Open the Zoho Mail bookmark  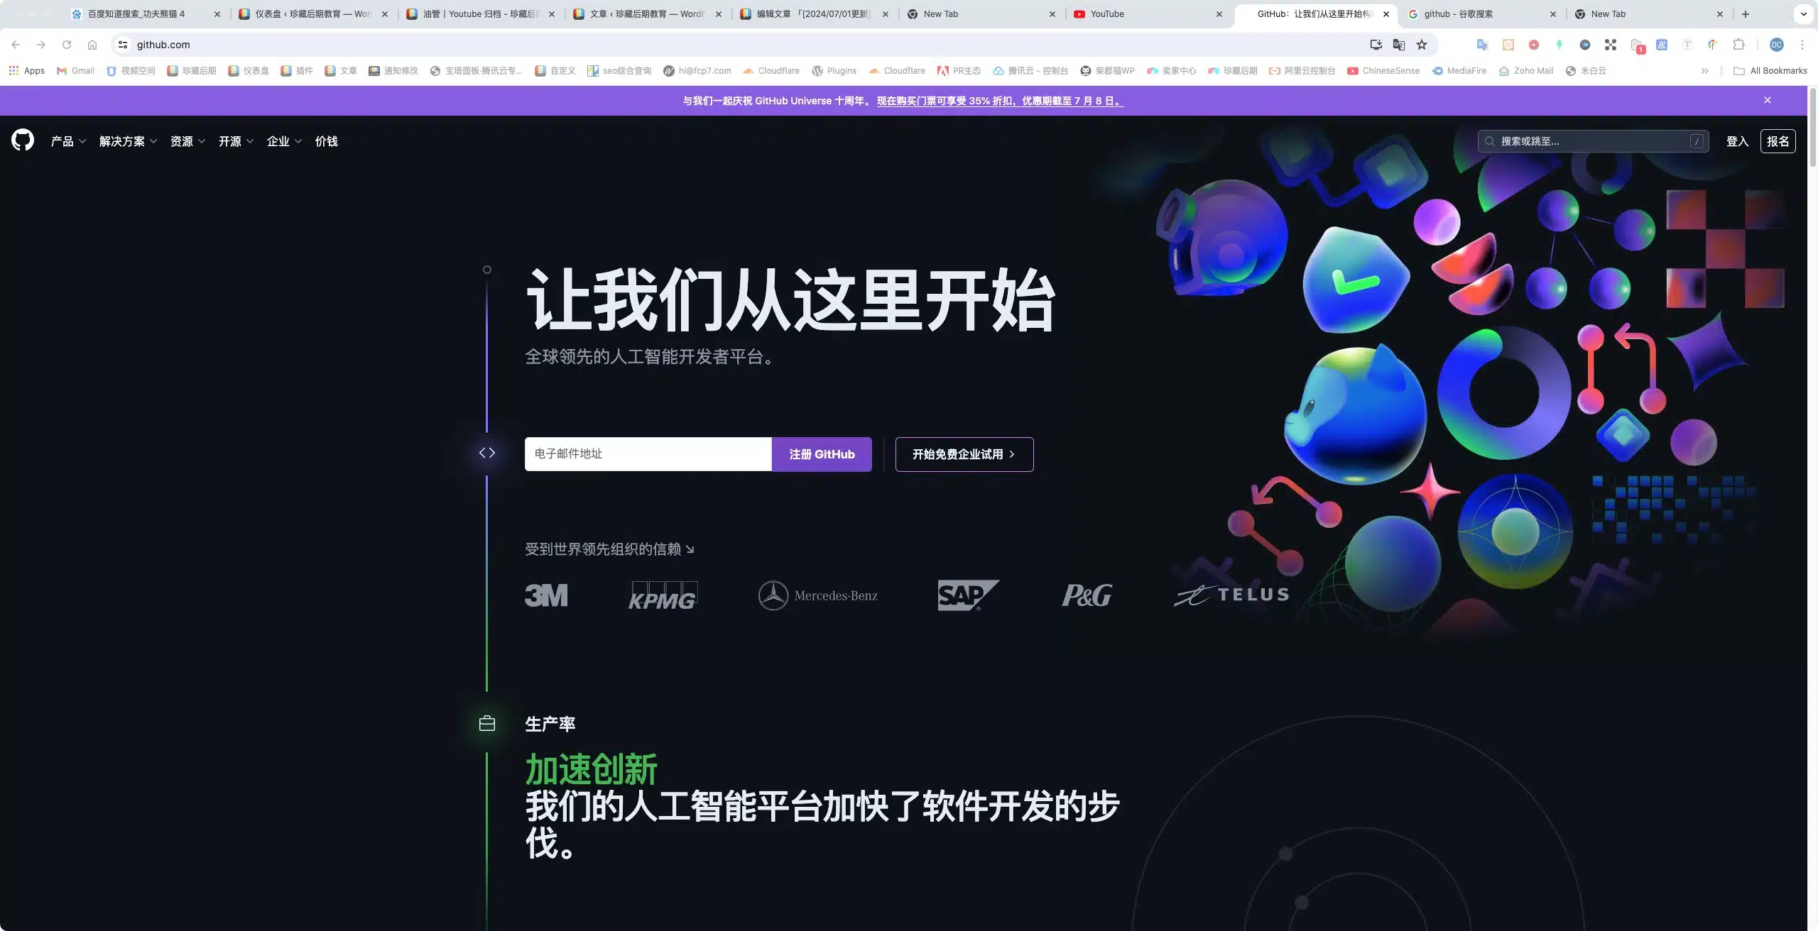click(1526, 71)
